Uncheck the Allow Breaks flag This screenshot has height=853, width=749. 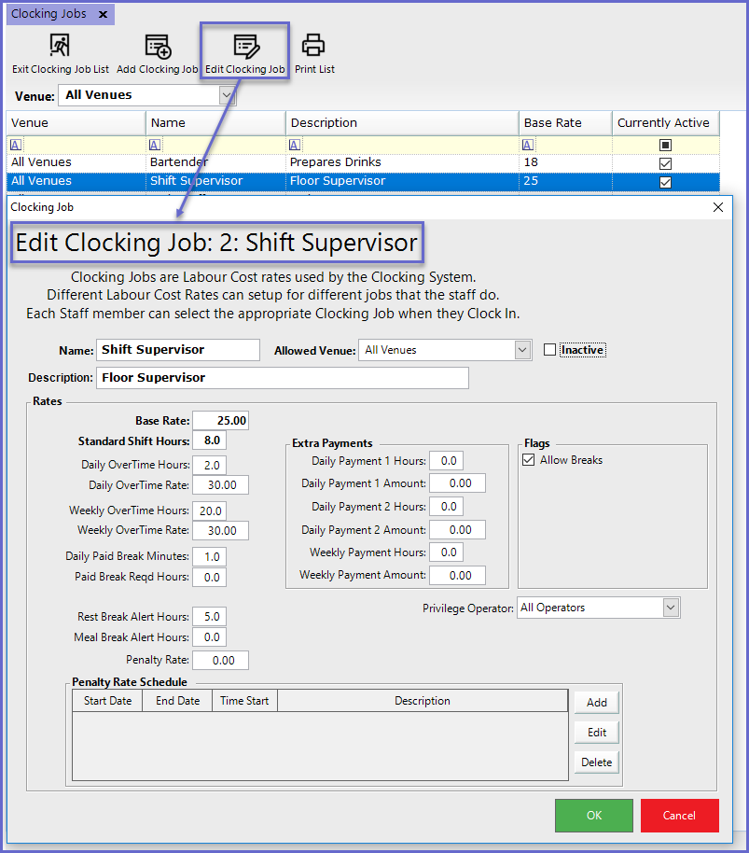pyautogui.click(x=529, y=460)
